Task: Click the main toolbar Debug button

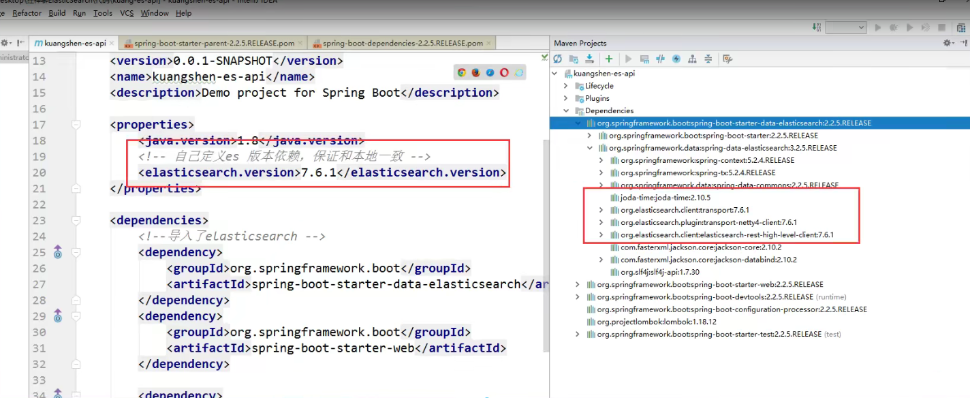Action: (894, 27)
